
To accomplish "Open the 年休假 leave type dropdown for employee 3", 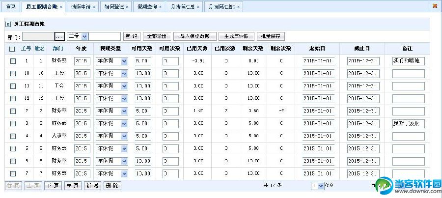I will coord(124,123).
